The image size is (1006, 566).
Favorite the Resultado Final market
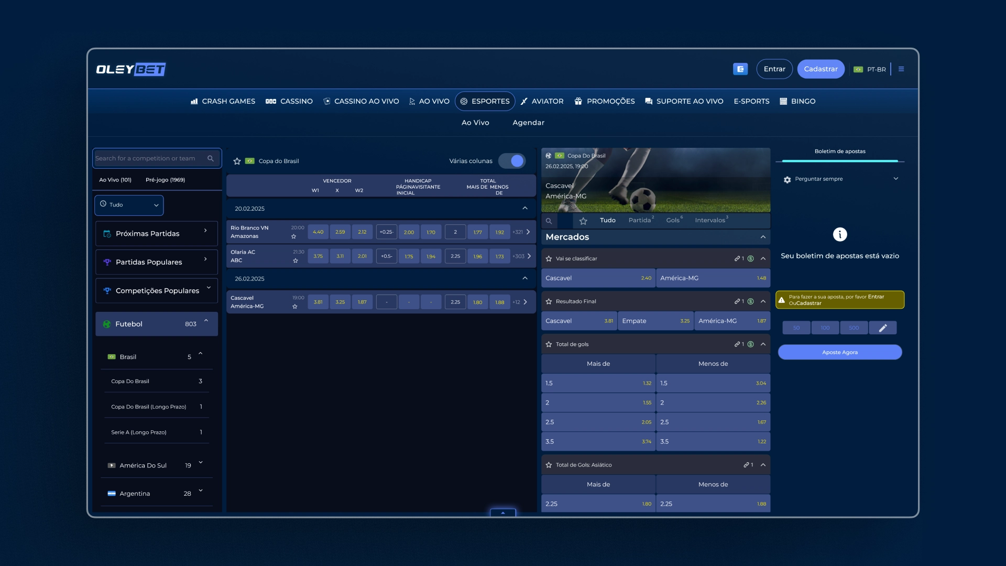(x=549, y=301)
